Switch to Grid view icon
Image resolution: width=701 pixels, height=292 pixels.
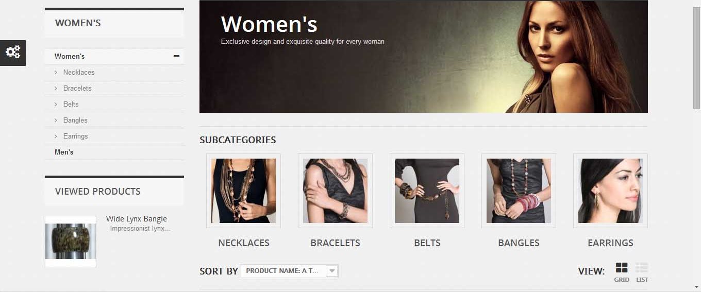tap(622, 268)
